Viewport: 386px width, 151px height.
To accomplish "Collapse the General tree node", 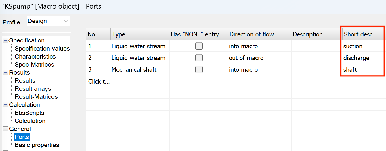I will 6,129.
